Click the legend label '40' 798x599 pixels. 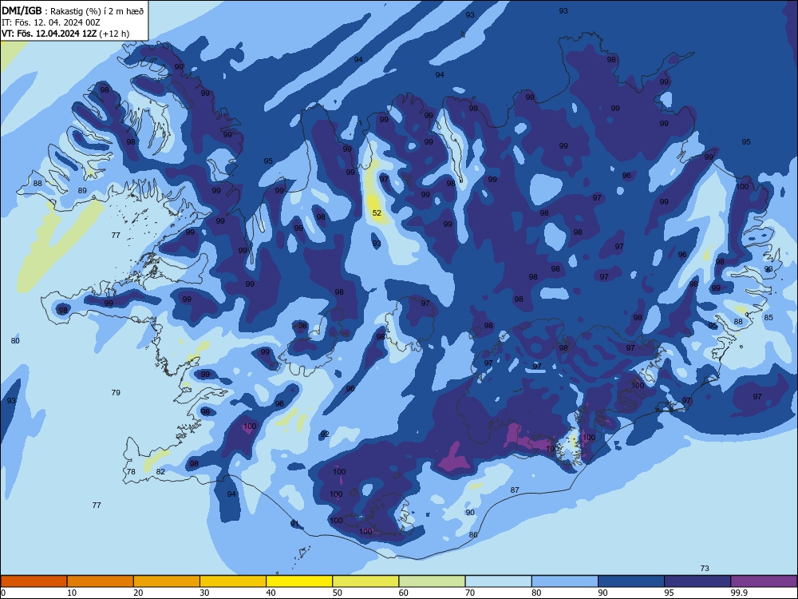(x=271, y=593)
